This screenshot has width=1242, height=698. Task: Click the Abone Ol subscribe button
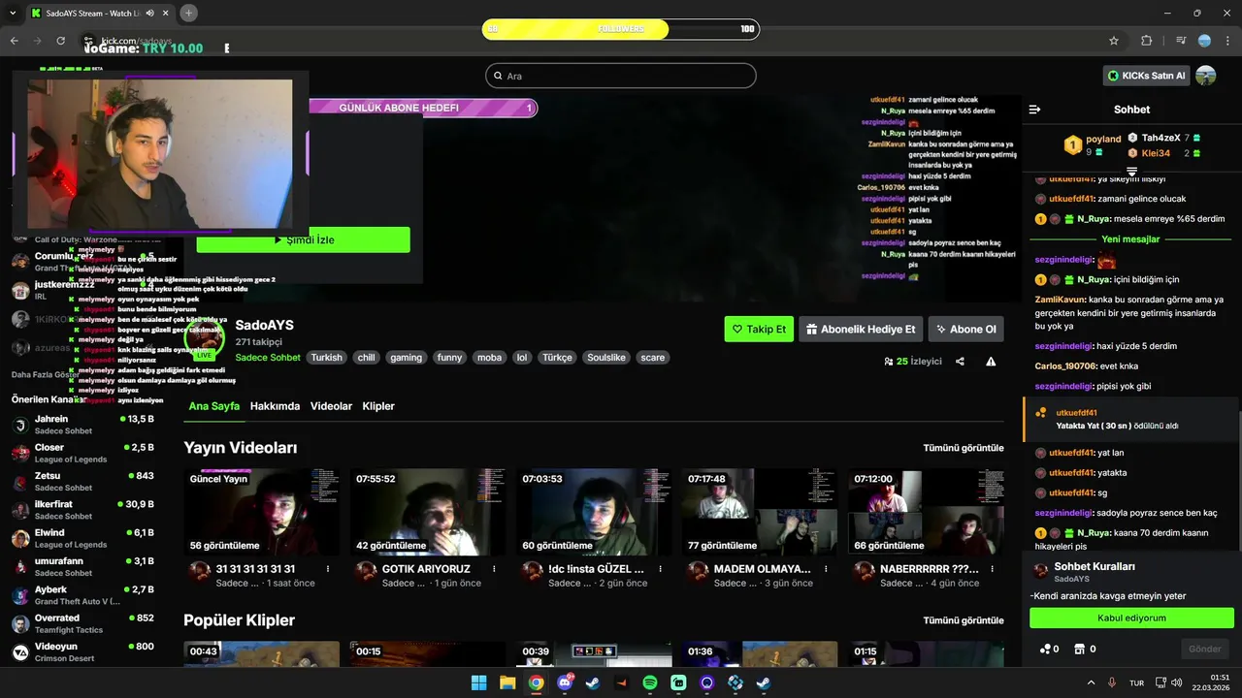(965, 329)
